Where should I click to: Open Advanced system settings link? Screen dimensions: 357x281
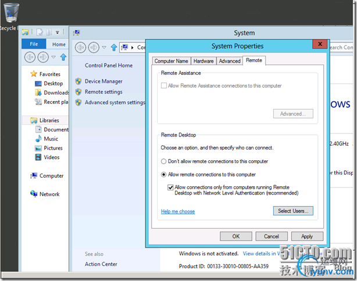pyautogui.click(x=115, y=103)
